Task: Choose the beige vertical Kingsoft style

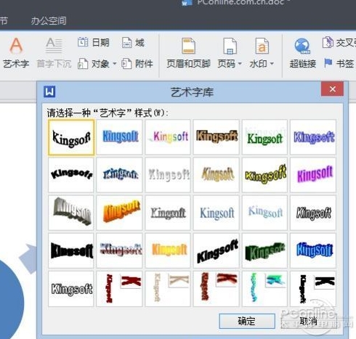Action: click(168, 289)
